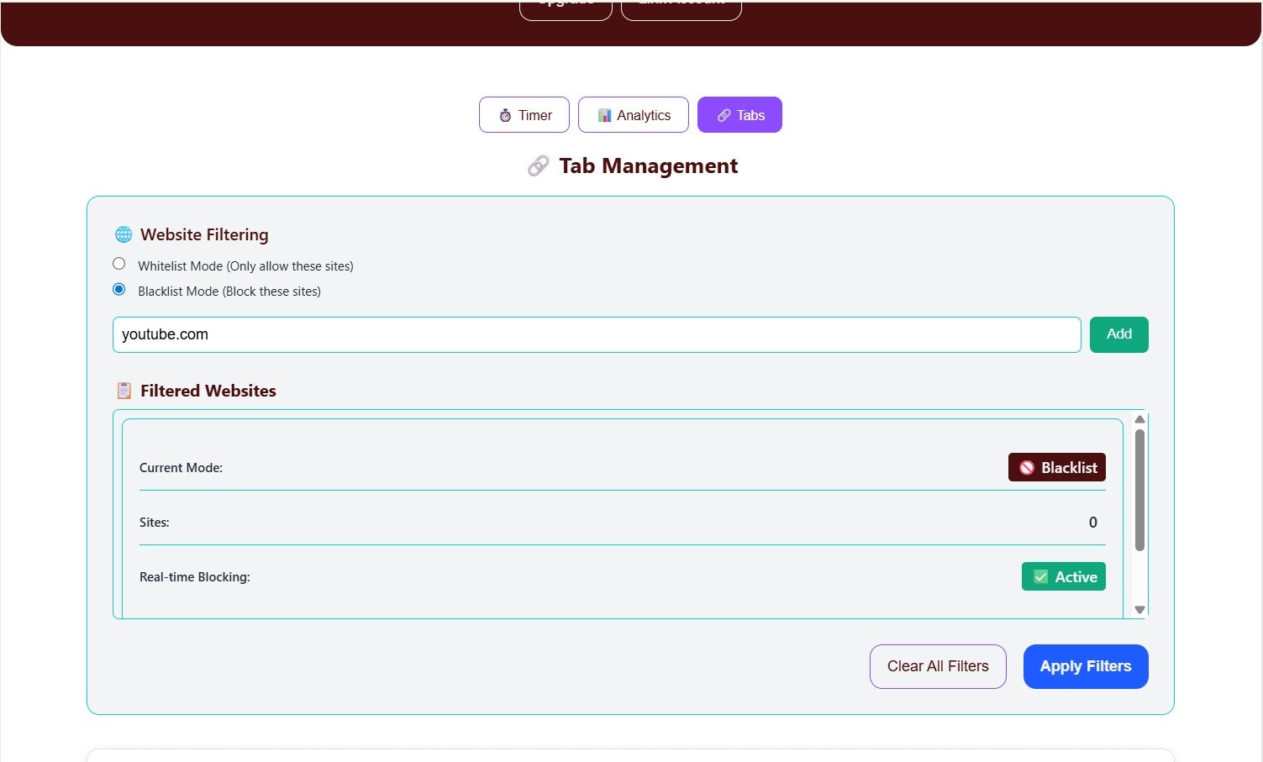
Task: Click the scrollbar up arrow in Filtered Websites
Action: 1139,419
